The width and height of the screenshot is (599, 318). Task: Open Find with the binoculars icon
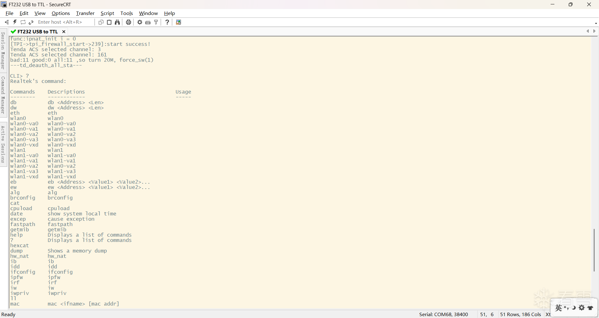117,22
